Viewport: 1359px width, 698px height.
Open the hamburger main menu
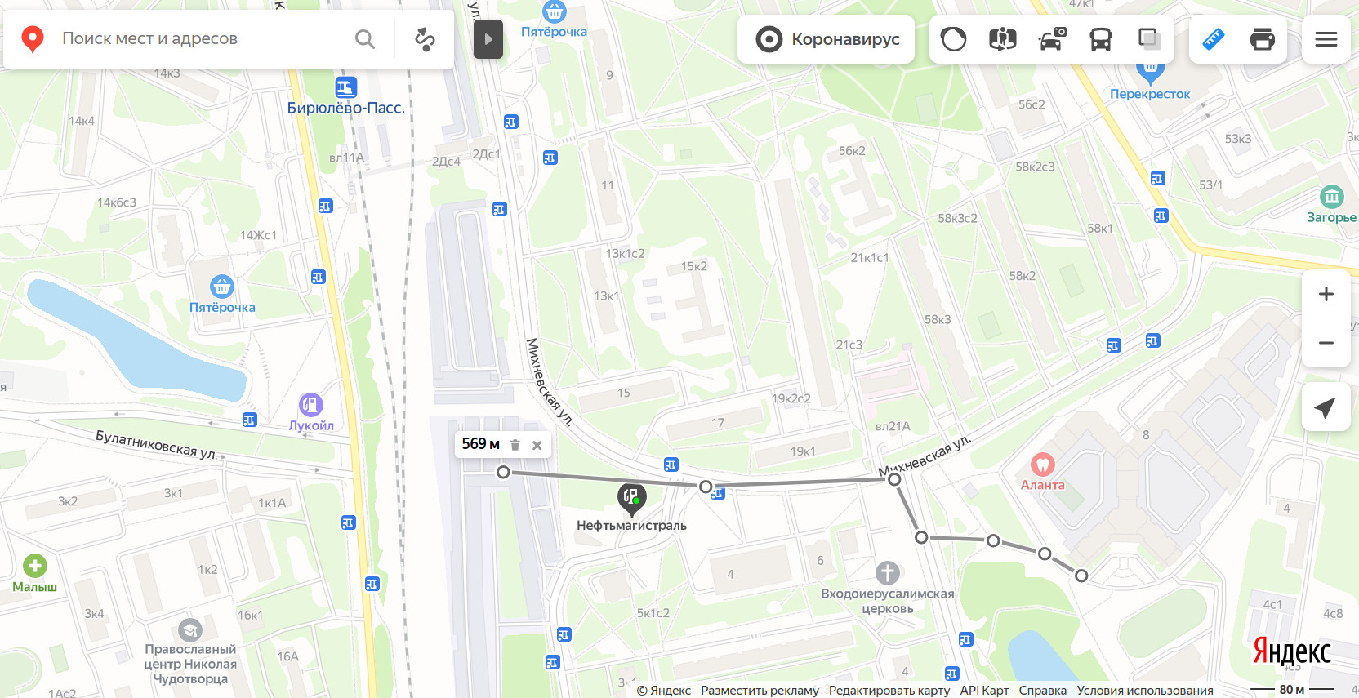(1326, 39)
